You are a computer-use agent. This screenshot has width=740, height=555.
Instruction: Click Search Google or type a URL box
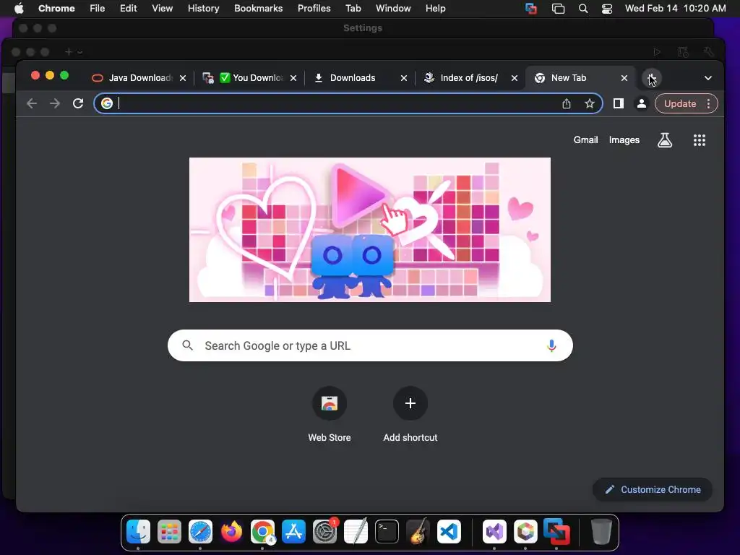tap(370, 345)
